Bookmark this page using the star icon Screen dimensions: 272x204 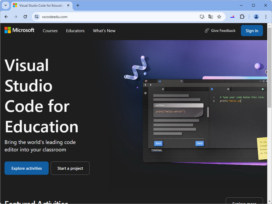pos(219,16)
